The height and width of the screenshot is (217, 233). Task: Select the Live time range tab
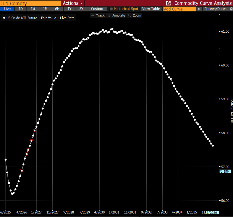(7, 9)
